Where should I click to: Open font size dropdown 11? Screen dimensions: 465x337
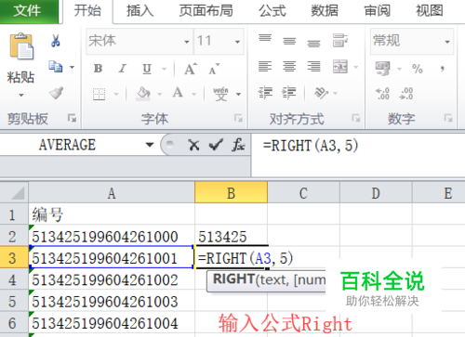coord(237,42)
